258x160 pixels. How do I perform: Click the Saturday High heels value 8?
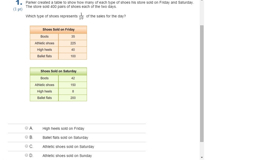[73, 91]
